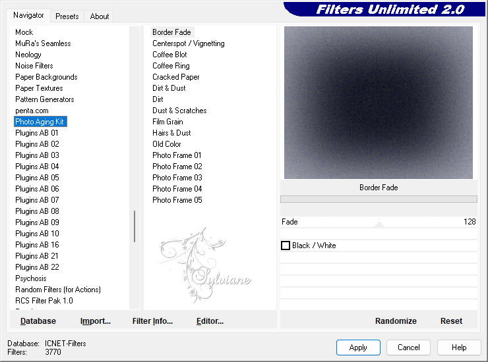Viewport: 488px width, 362px height.
Task: Click the Fade value 128
Action: (470, 222)
